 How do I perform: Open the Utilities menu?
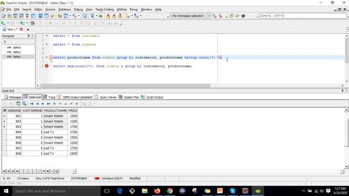(x=122, y=10)
